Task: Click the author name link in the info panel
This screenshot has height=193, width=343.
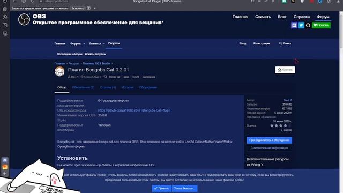Action: [x=287, y=100]
